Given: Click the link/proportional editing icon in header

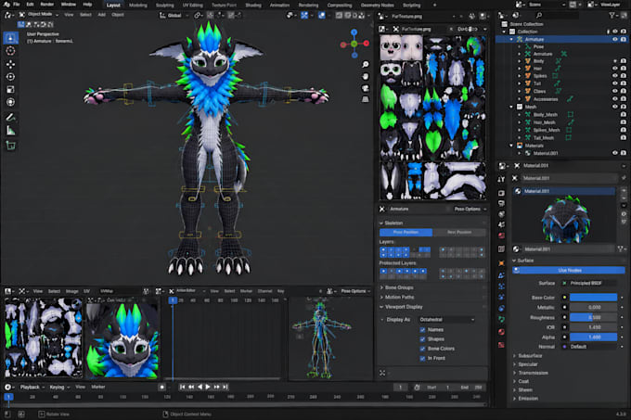Looking at the screenshot, I should coord(198,15).
